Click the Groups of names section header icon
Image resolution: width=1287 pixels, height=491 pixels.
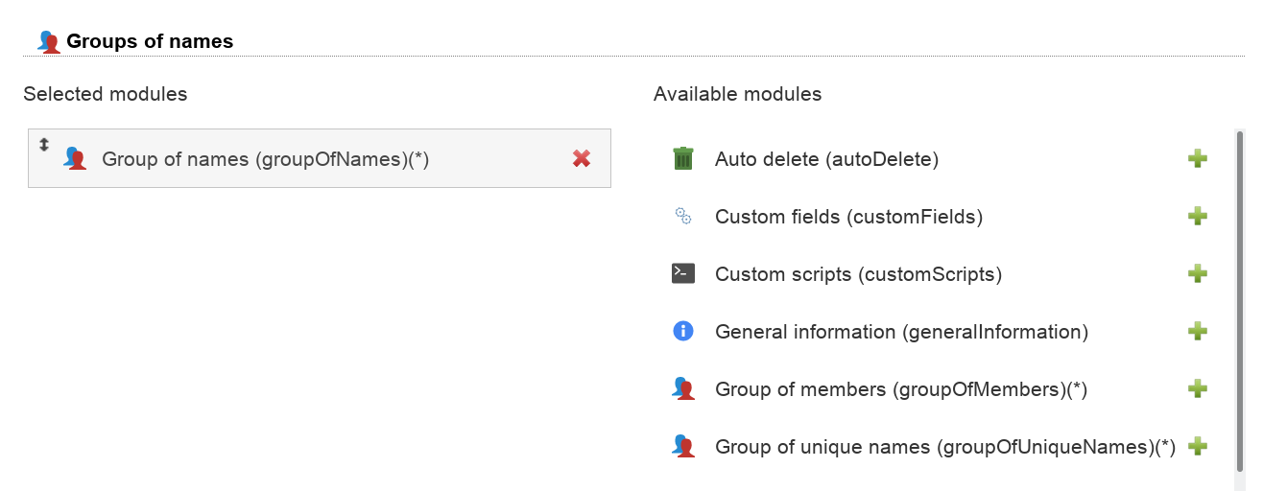tap(48, 42)
